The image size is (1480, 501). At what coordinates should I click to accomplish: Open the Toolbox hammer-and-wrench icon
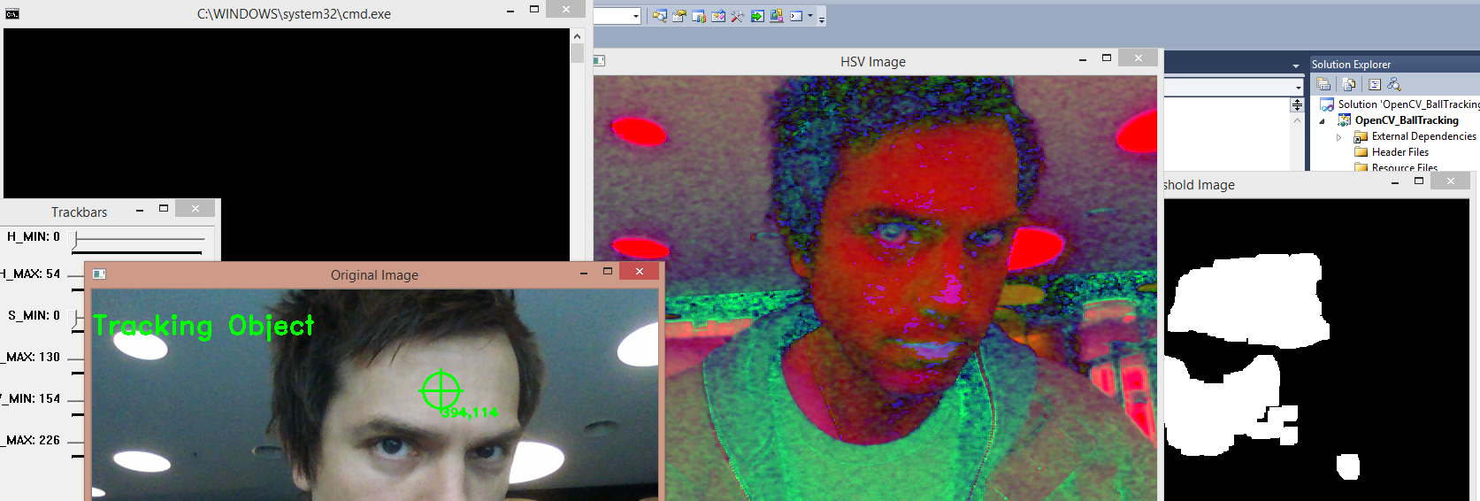[737, 16]
